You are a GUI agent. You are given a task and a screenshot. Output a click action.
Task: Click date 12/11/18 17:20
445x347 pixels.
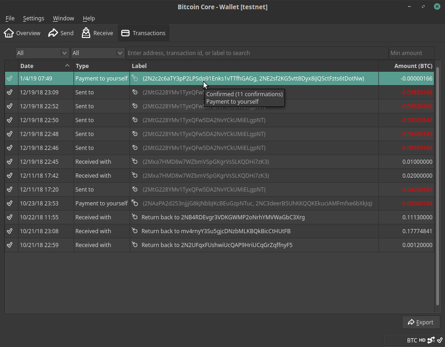[x=39, y=189]
